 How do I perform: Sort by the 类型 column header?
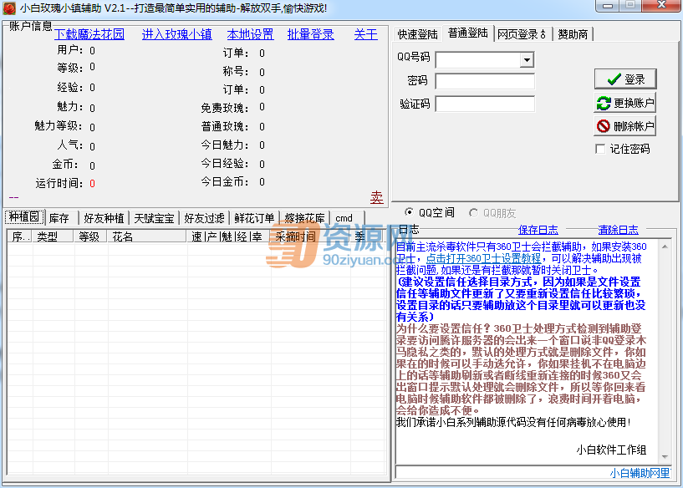pyautogui.click(x=52, y=236)
